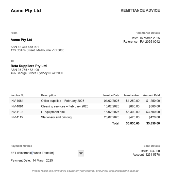
Task: Click the BSB number 063-000
Action: (x=154, y=151)
